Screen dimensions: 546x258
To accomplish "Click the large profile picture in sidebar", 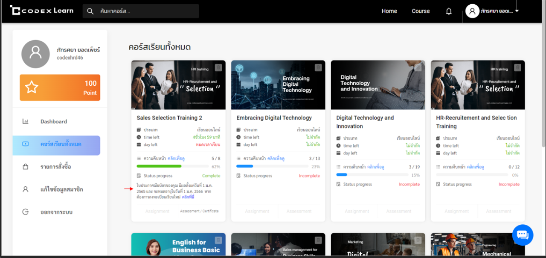I will pyautogui.click(x=35, y=54).
